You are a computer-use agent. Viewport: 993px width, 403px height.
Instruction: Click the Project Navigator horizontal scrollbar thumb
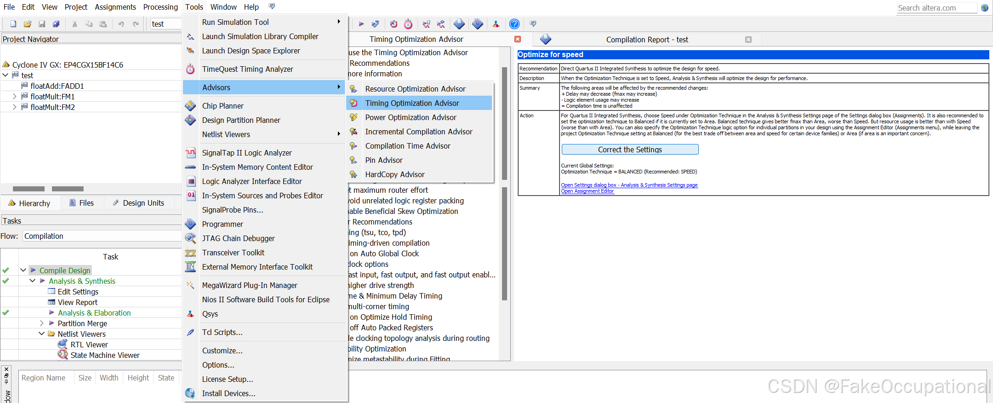pyautogui.click(x=29, y=189)
